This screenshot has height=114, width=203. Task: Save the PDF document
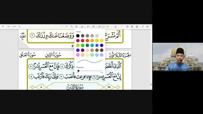(x=132, y=27)
